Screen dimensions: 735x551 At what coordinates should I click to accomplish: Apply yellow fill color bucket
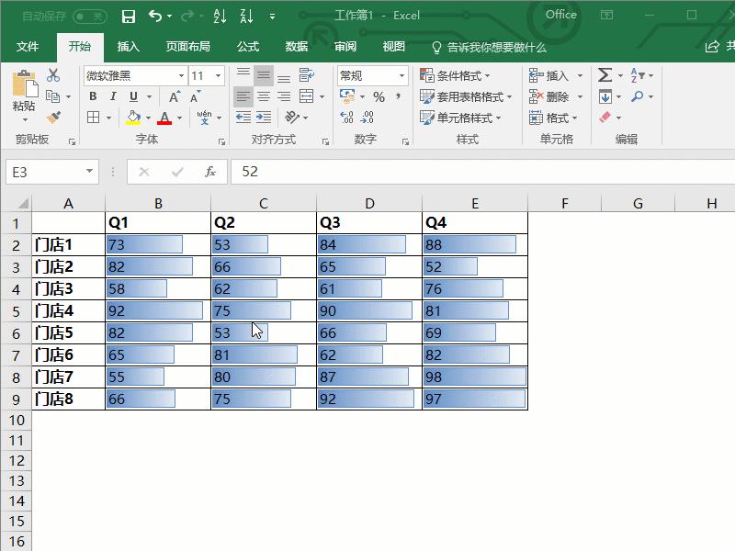133,118
